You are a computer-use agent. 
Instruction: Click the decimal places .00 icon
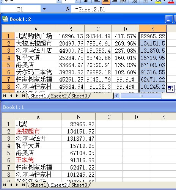pos(135,2)
